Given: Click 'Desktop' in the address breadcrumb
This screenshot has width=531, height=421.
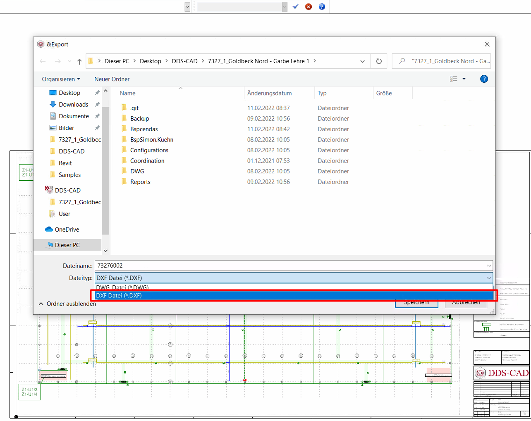Looking at the screenshot, I should click(150, 61).
